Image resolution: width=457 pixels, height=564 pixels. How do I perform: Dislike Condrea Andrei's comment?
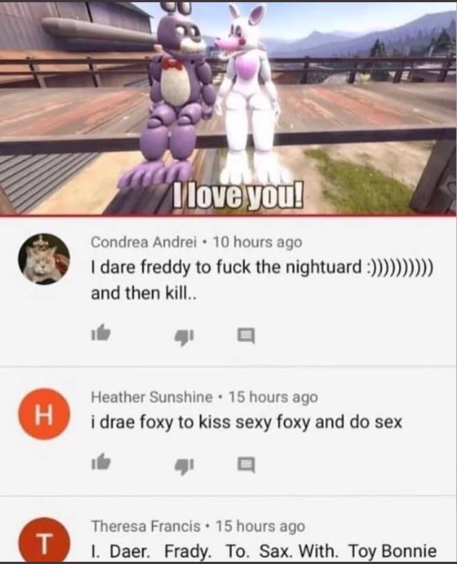point(184,338)
